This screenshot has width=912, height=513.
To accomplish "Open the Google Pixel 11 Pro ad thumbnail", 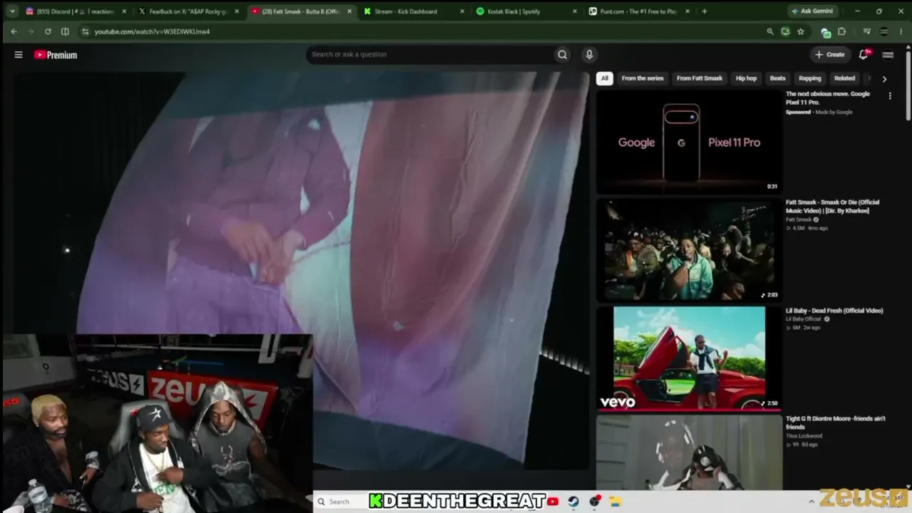I will 689,142.
